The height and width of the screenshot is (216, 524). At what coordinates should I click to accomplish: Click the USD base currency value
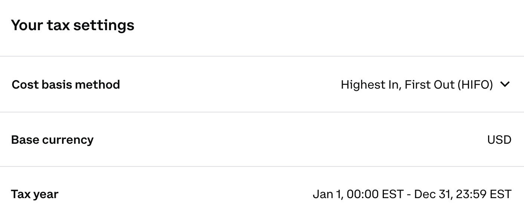point(499,140)
